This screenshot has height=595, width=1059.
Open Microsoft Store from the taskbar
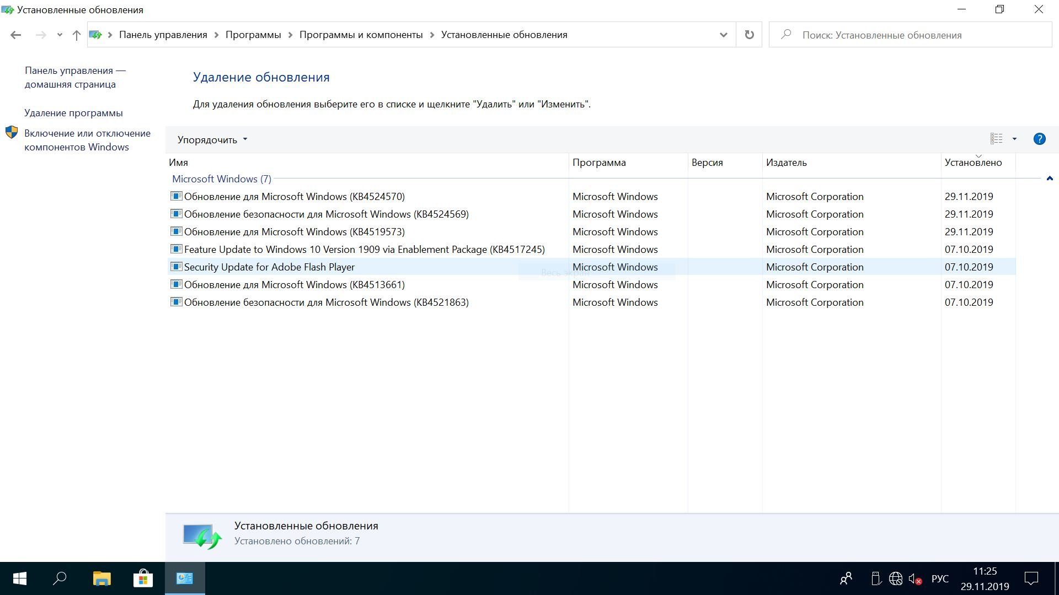tap(143, 578)
